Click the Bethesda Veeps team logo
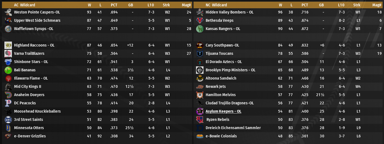Viewport: 384px width, 144px height. coord(200,20)
